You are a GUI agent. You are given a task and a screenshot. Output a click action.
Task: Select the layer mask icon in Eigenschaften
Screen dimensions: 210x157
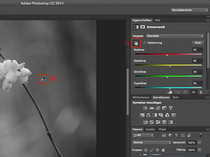143,27
